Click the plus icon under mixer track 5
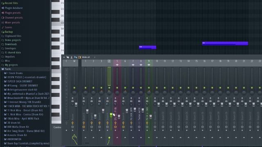The width and height of the screenshot is (262, 147). 117,65
